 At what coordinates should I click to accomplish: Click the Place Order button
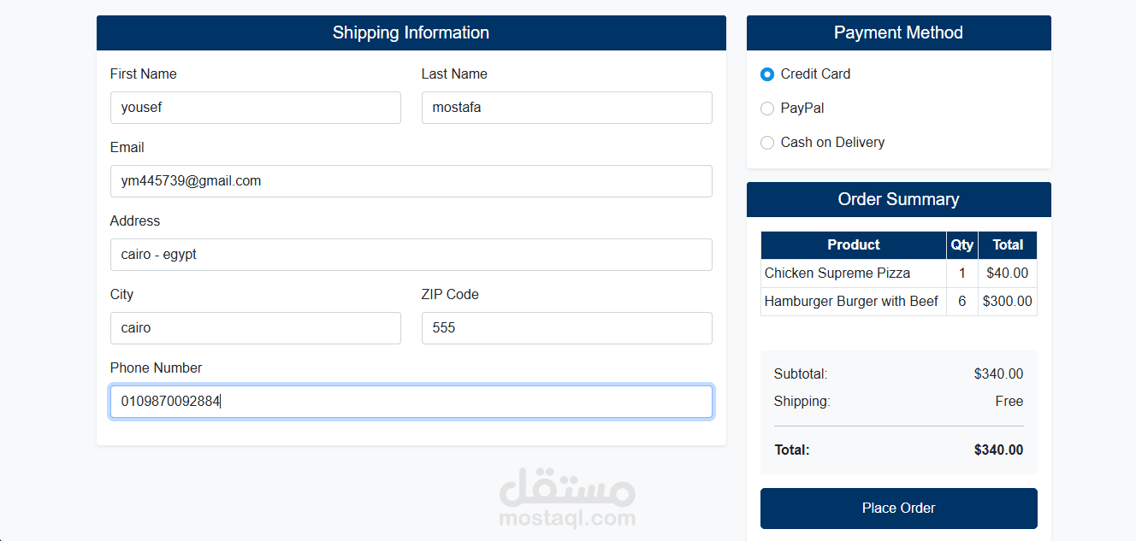pyautogui.click(x=898, y=509)
